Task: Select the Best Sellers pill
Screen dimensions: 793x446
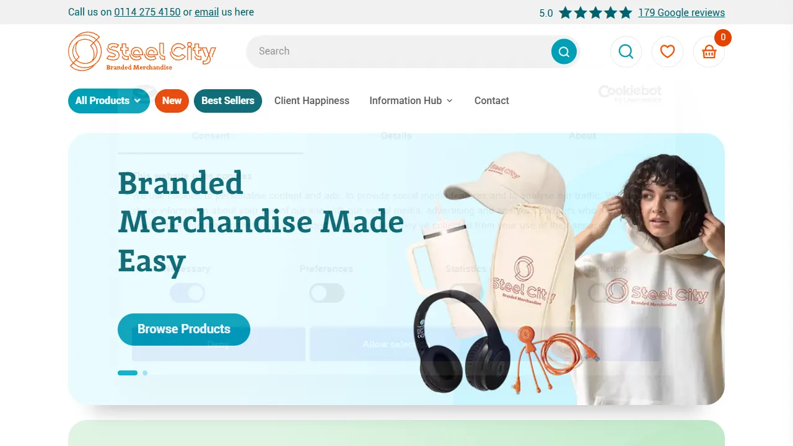Action: (x=228, y=101)
